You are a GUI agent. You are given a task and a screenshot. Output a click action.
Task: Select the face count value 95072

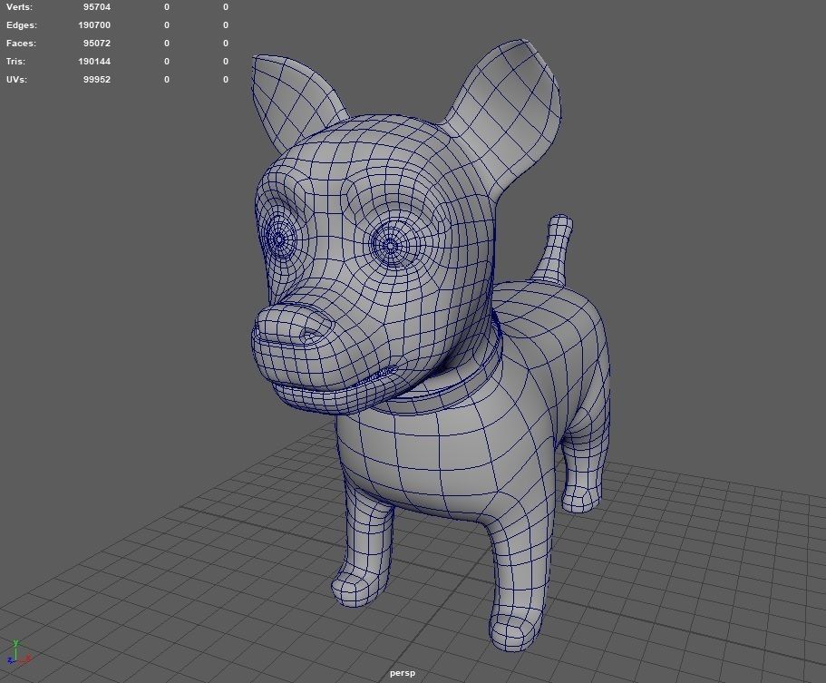pyautogui.click(x=97, y=44)
